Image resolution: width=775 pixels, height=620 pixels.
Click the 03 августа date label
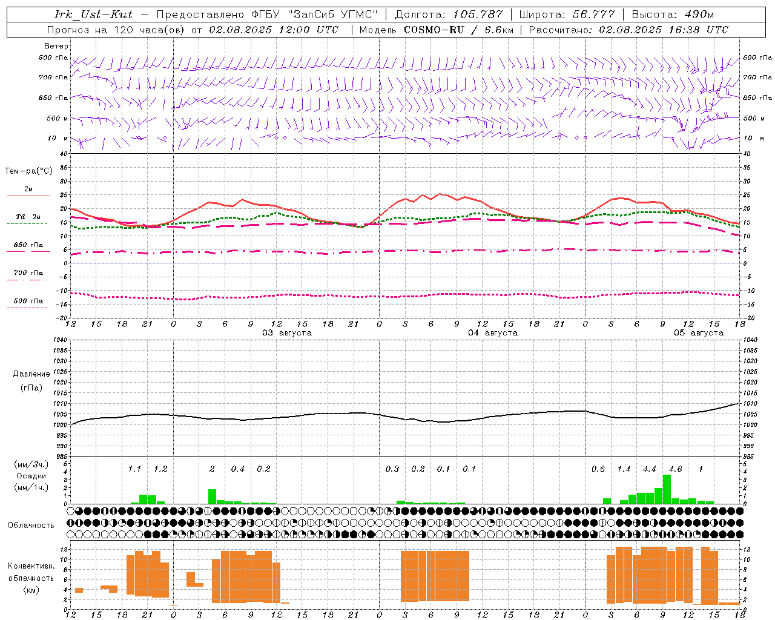286,332
